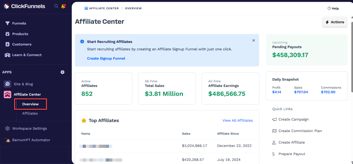The height and width of the screenshot is (164, 353).
Task: Click View All Affiliates link
Action: pos(238,121)
